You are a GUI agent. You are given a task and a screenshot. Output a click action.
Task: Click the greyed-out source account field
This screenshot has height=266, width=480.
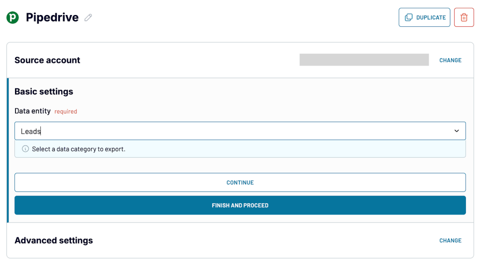pos(364,59)
